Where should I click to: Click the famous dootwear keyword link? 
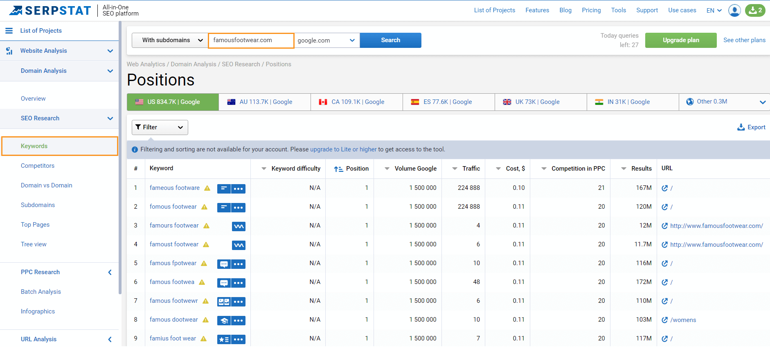174,320
